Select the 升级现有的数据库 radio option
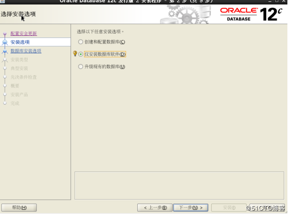 tap(80, 66)
